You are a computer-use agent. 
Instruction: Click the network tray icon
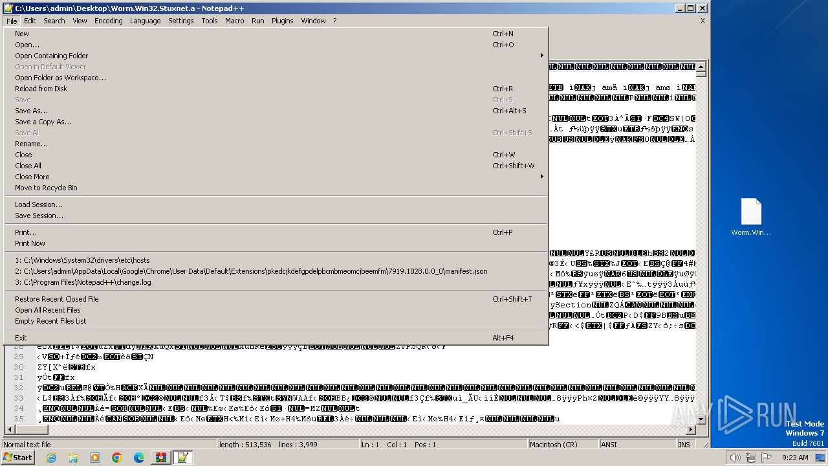coord(752,458)
